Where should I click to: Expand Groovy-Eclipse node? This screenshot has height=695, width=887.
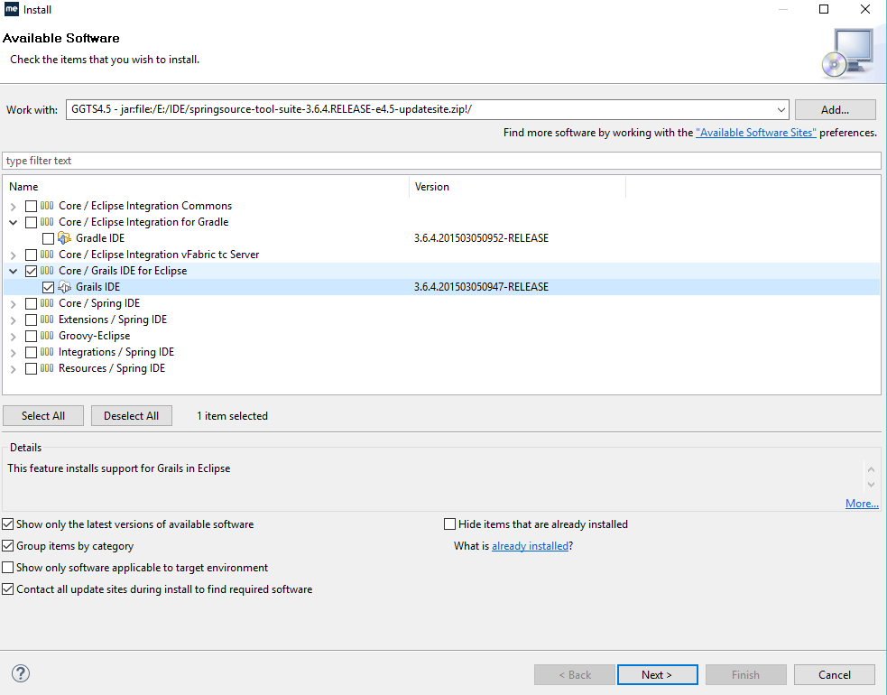pyautogui.click(x=13, y=337)
